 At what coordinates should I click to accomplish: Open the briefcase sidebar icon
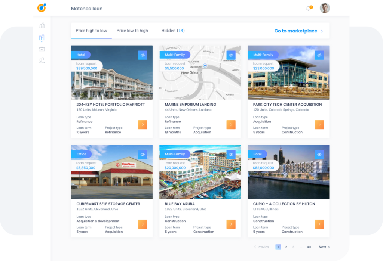tap(42, 49)
